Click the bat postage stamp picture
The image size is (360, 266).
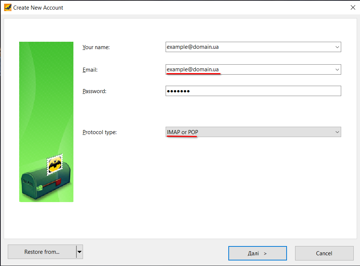[55, 165]
